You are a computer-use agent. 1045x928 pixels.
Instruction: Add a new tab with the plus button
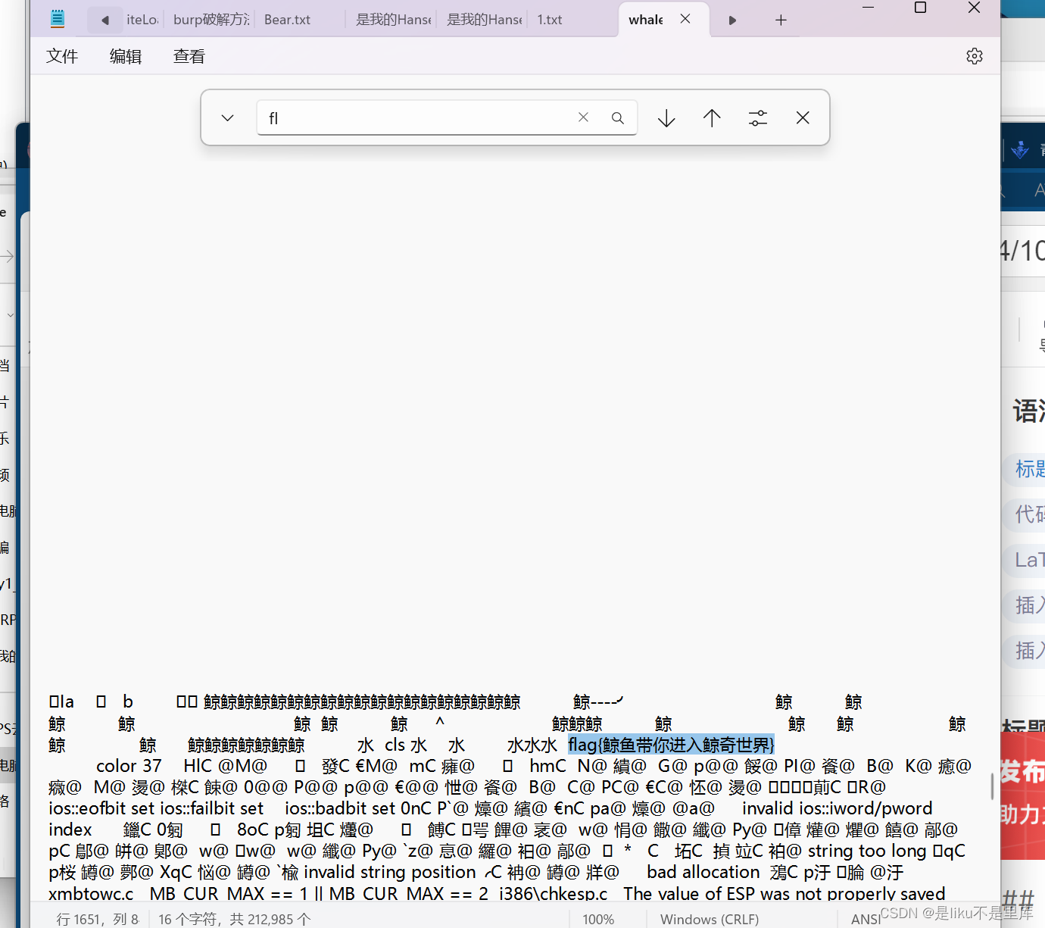[781, 20]
